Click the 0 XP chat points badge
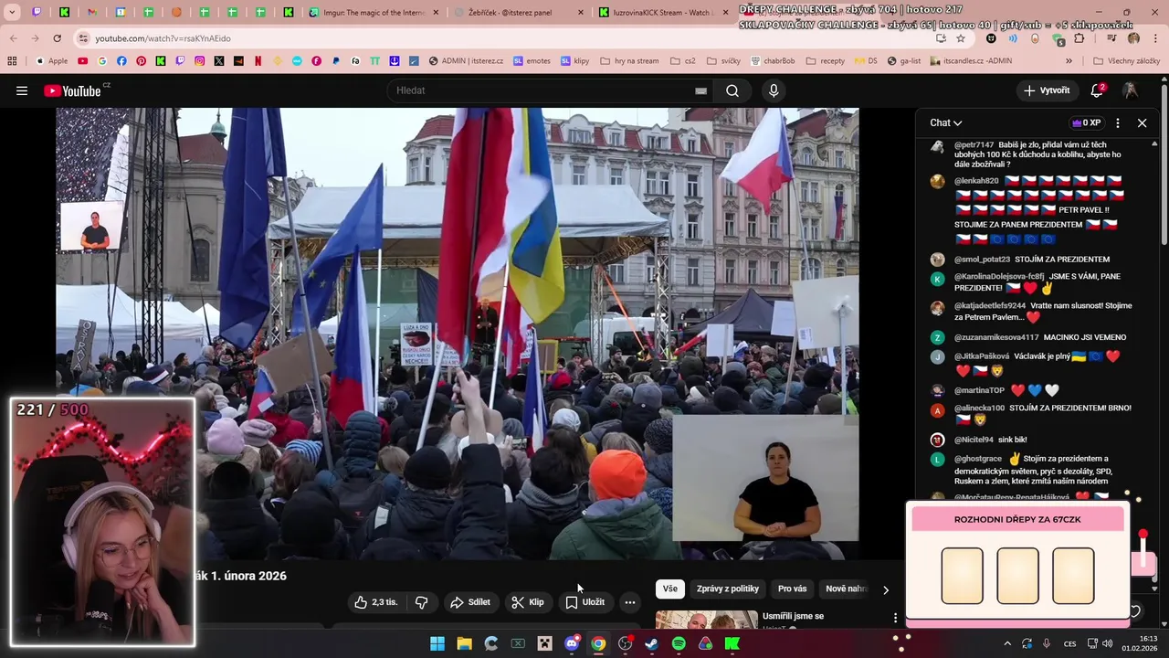The height and width of the screenshot is (658, 1169). [x=1087, y=122]
